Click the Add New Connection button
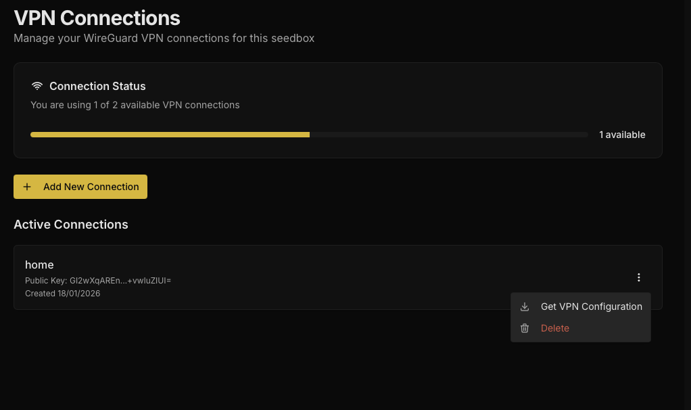Viewport: 691px width, 410px height. [80, 187]
